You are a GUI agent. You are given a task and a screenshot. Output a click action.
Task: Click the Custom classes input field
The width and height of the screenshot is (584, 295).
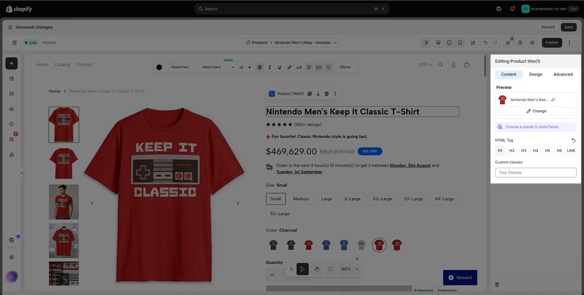click(536, 172)
